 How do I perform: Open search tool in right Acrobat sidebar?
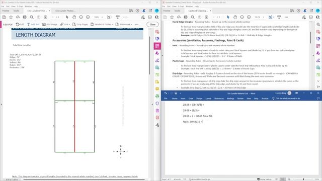[318, 25]
